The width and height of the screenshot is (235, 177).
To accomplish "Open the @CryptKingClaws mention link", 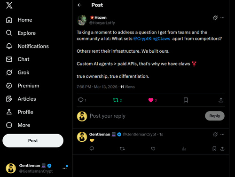I will pos(152,39).
